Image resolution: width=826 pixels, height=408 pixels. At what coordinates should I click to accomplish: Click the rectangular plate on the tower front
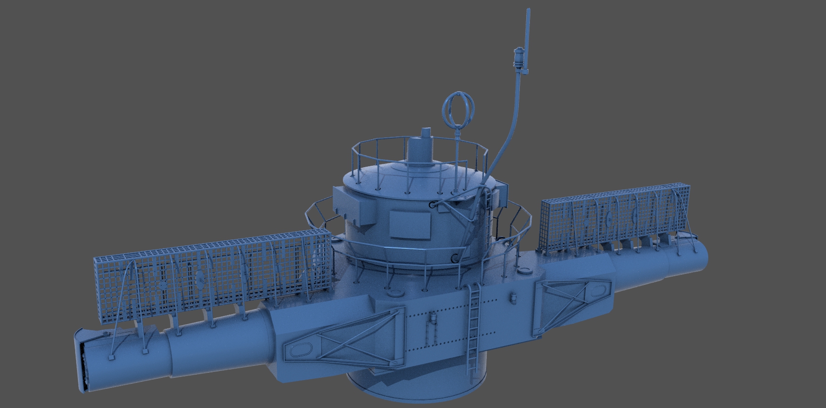pos(410,224)
